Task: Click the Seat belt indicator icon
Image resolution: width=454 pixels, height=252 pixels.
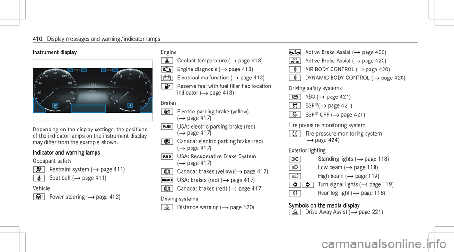Action: 39,178
